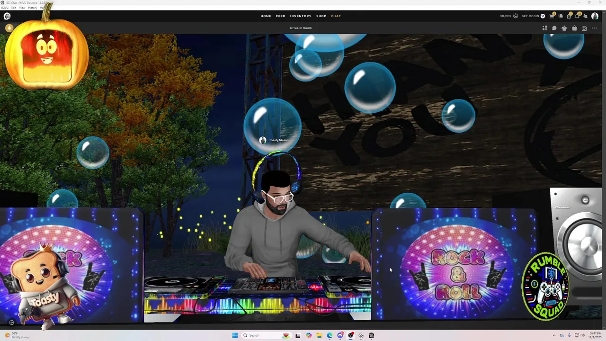Open File Explorer from taskbar
This screenshot has width=606, height=341.
point(319,335)
